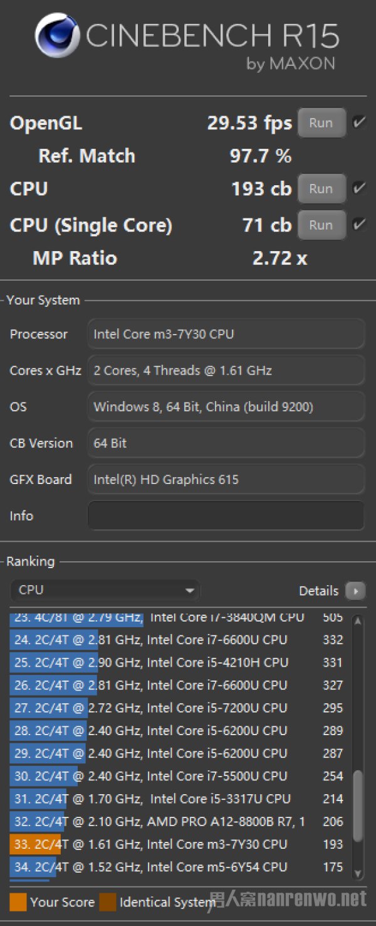Uncheck the OpenGL test checkbox
The image size is (376, 926).
click(x=360, y=122)
